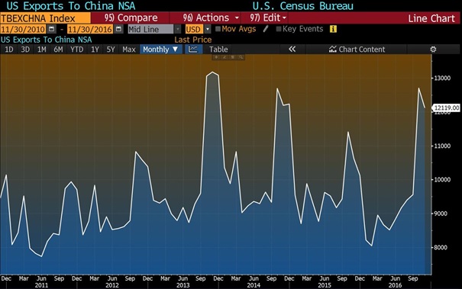Enable the Mov Avgs checkbox

point(218,29)
